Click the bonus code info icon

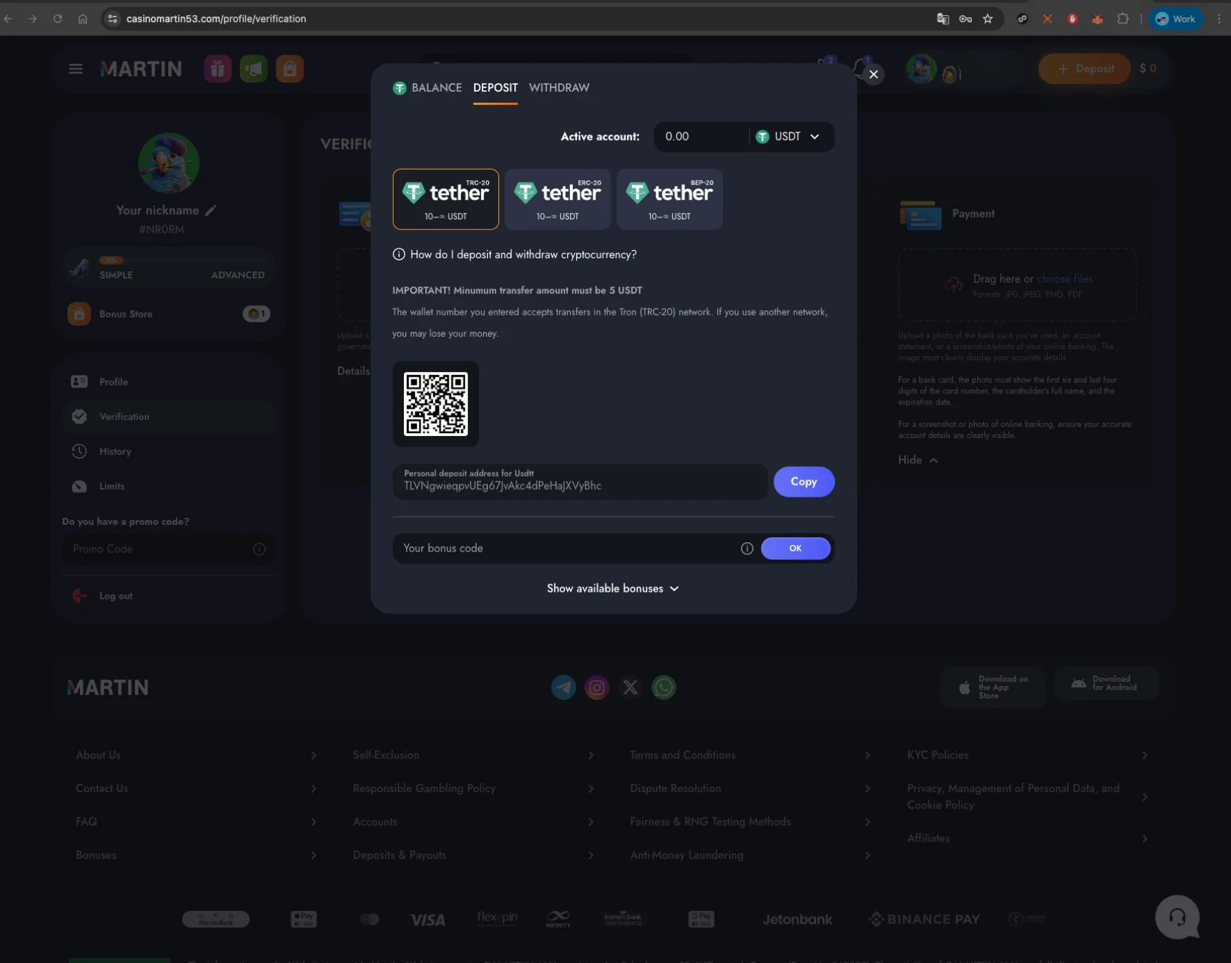tap(746, 548)
